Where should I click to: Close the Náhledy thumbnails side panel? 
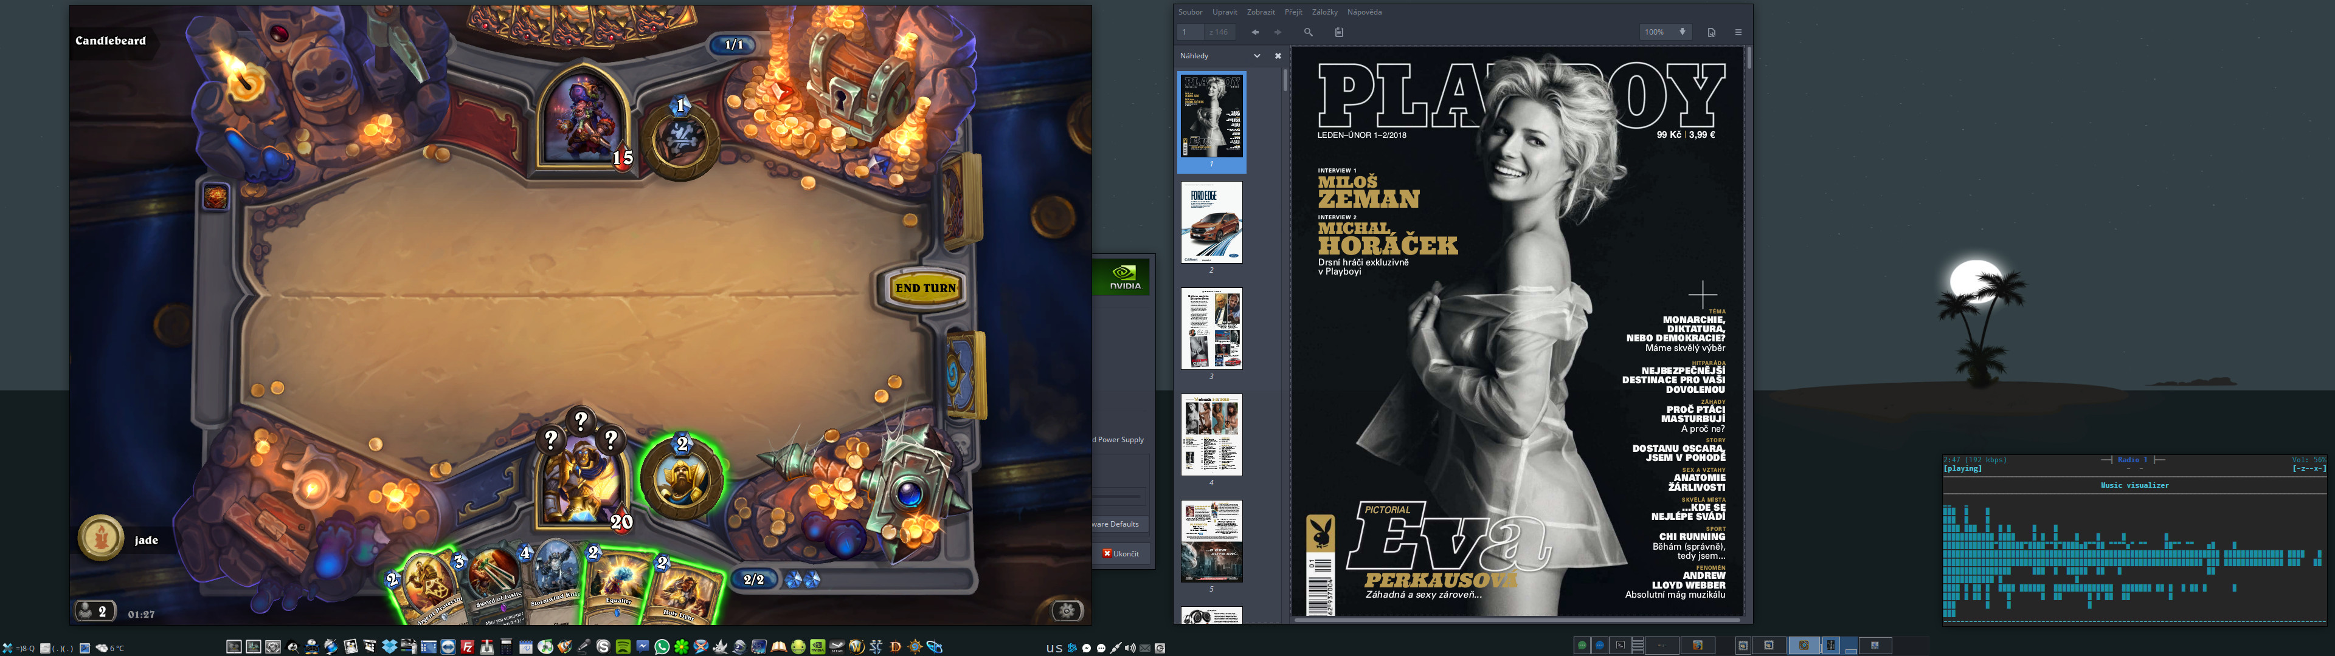point(1278,55)
